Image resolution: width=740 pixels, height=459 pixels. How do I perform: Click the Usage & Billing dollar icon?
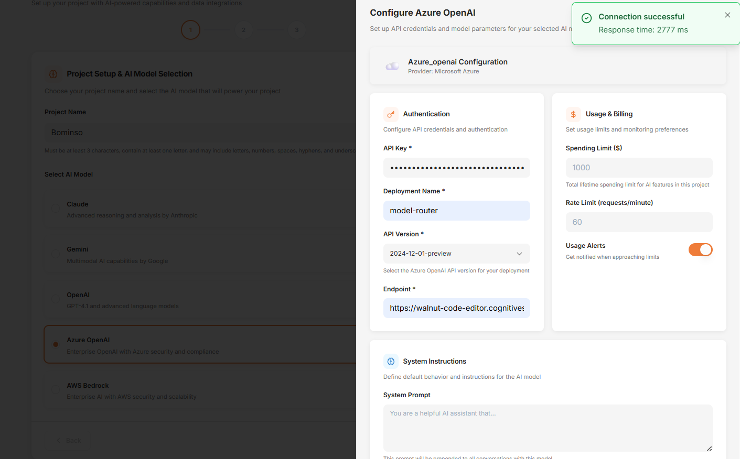tap(573, 114)
